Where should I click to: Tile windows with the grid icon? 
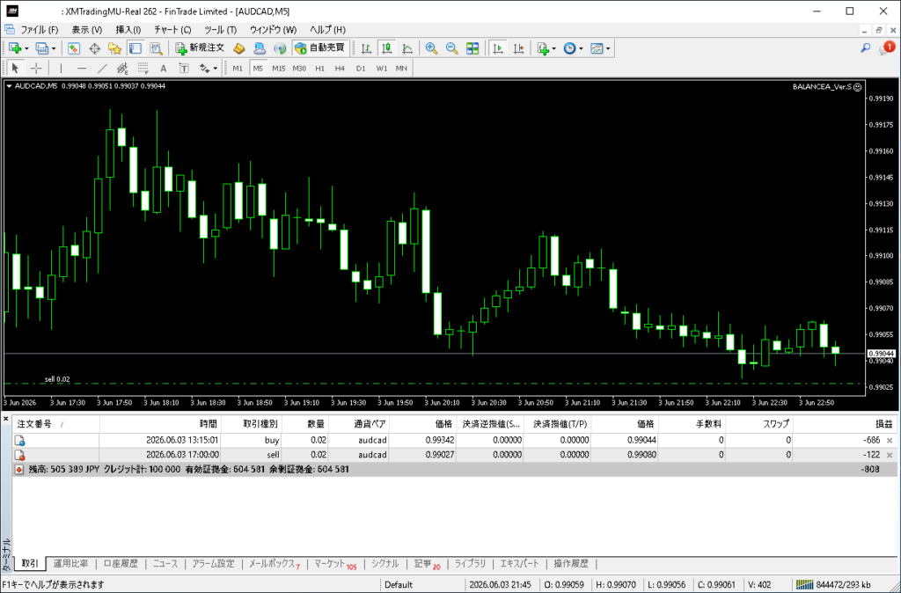[x=472, y=49]
